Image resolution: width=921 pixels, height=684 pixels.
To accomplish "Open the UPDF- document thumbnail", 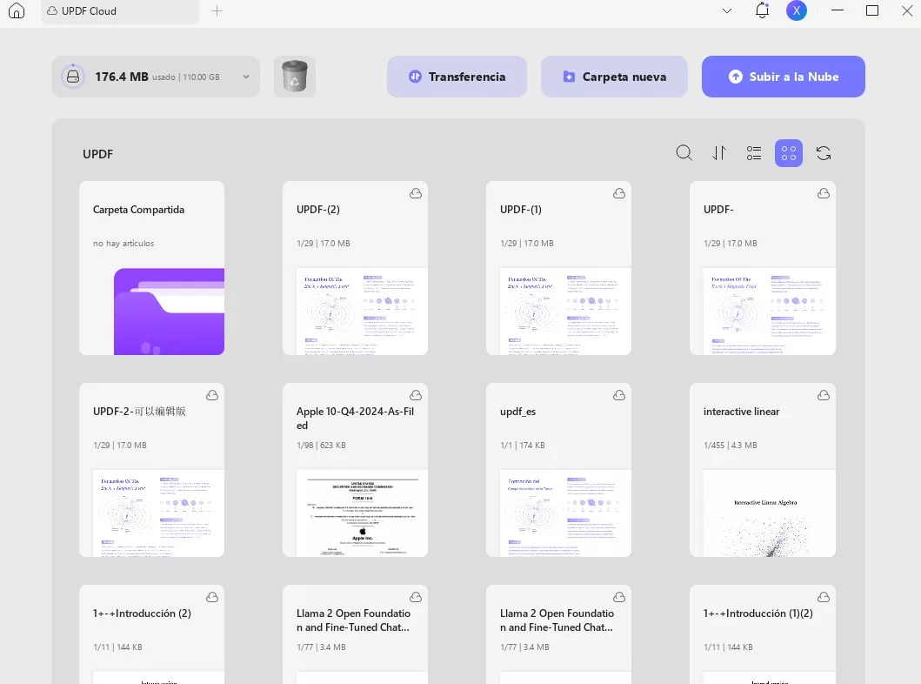I will point(769,312).
